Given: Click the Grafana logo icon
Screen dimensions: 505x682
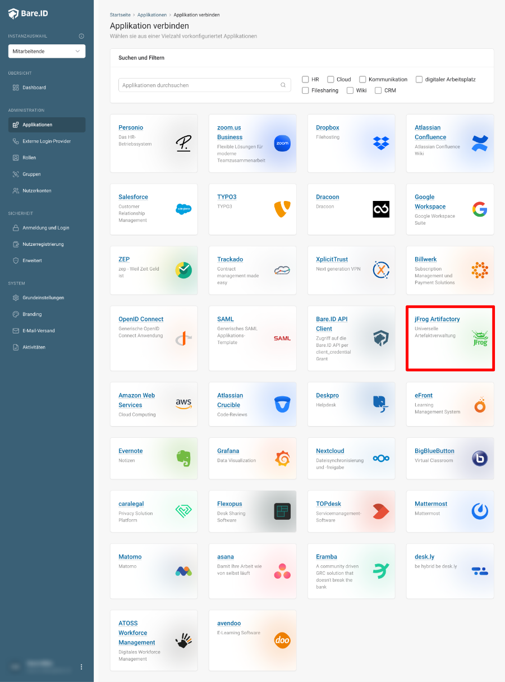Looking at the screenshot, I should tap(282, 459).
